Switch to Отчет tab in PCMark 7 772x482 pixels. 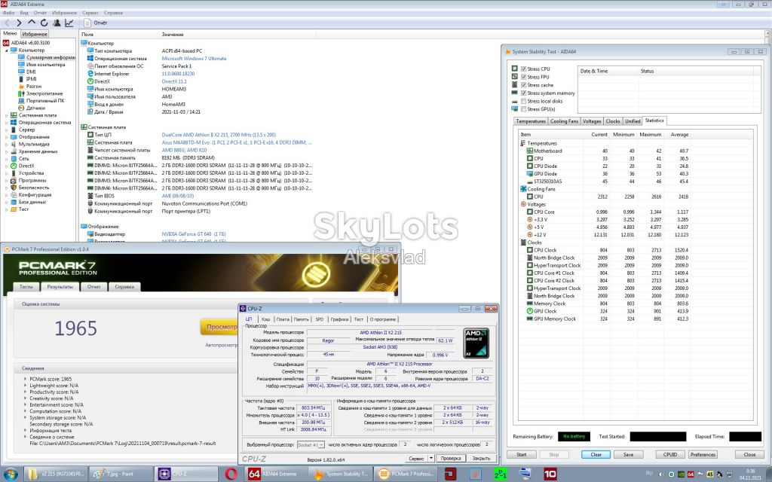pos(94,287)
